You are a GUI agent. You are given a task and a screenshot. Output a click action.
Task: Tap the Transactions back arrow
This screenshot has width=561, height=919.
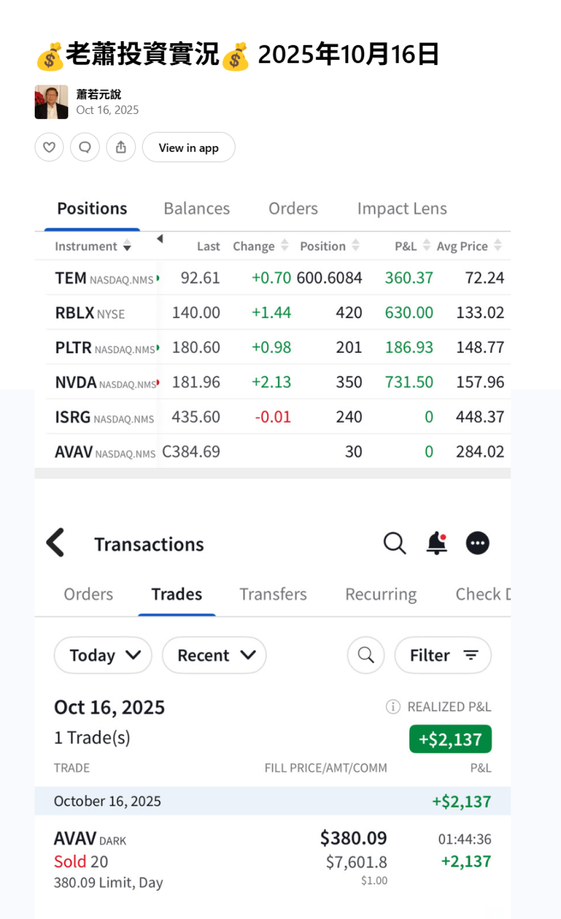point(56,543)
